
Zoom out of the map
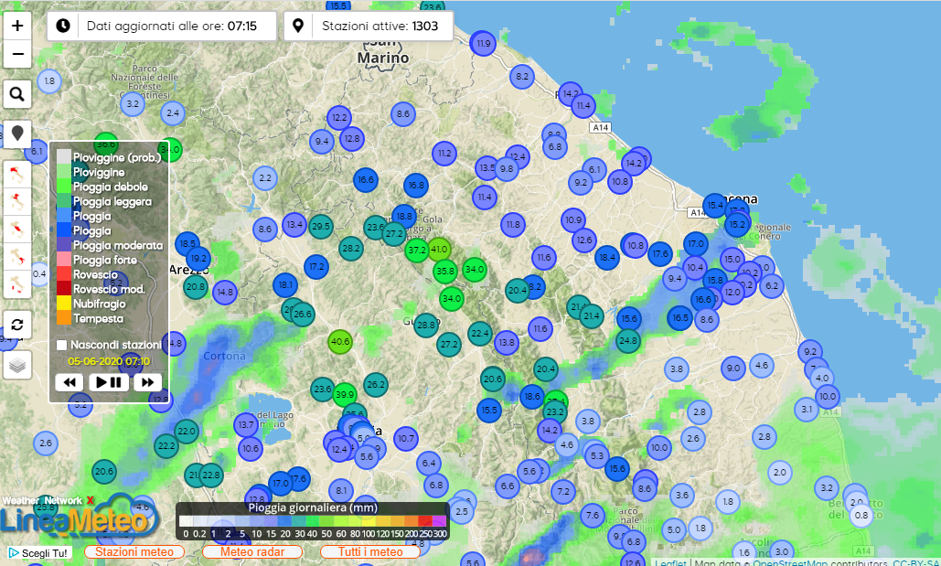[17, 55]
